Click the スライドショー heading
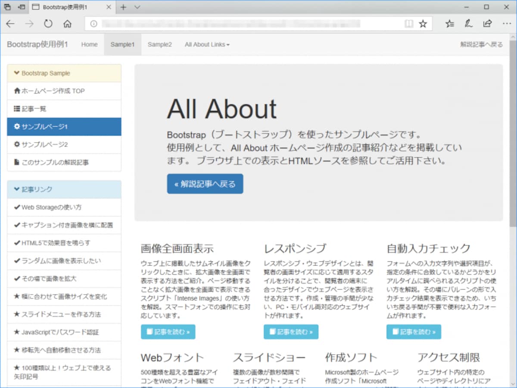 click(x=269, y=358)
